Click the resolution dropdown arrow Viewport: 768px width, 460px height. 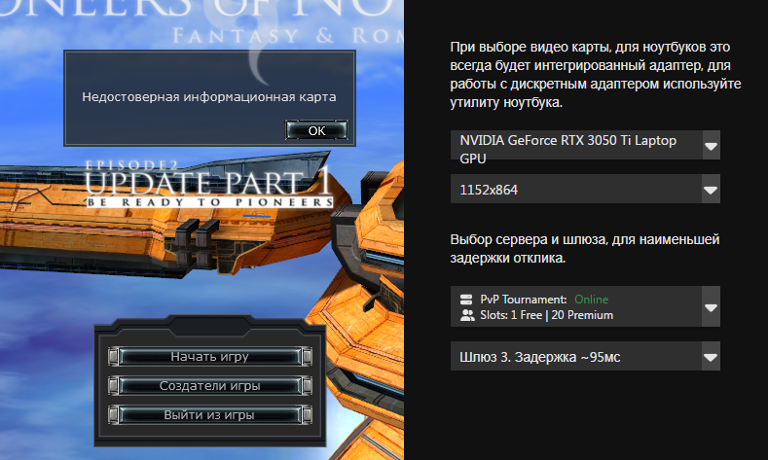click(x=712, y=190)
